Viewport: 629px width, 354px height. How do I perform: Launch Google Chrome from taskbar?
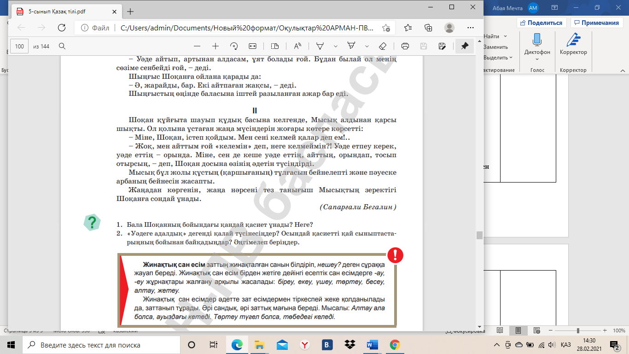coord(395,345)
